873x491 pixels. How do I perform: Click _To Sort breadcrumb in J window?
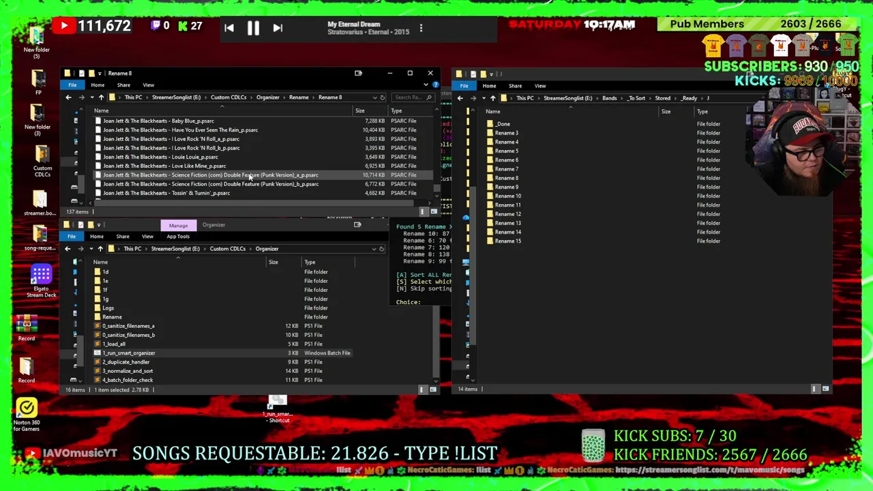(636, 98)
